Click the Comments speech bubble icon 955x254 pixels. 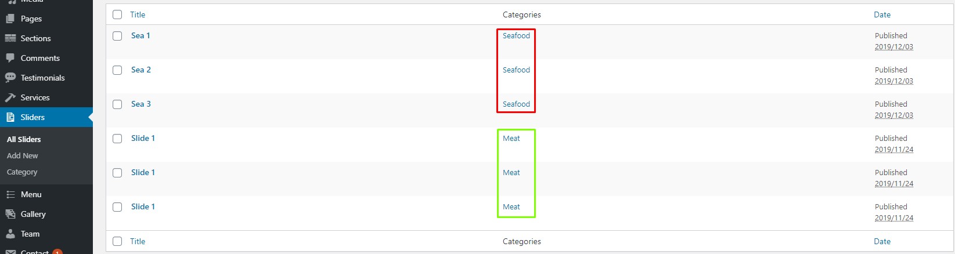pyautogui.click(x=10, y=58)
